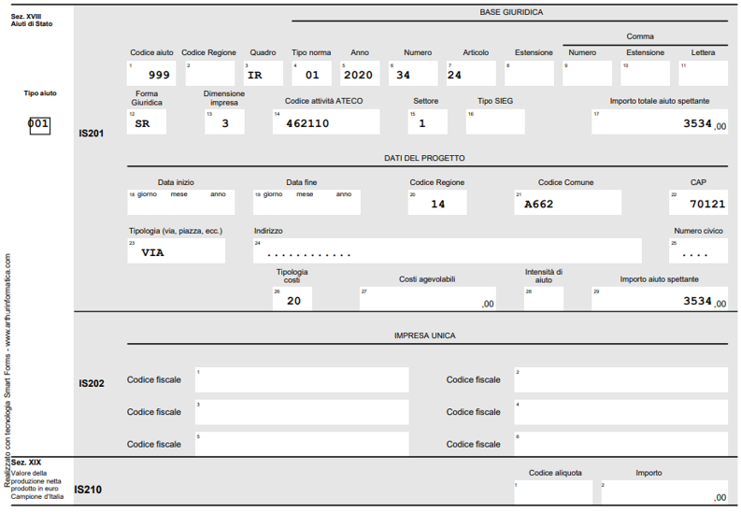Click the Comma Numero field numbered 9
This screenshot has width=741, height=512.
tap(588, 73)
